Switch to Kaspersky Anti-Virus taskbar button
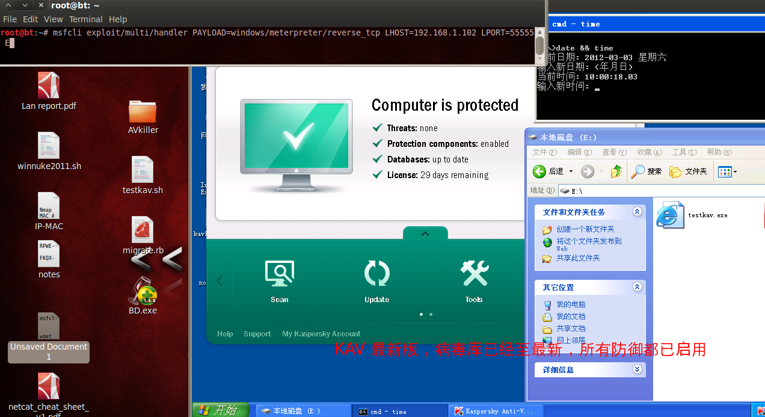The width and height of the screenshot is (765, 417). (x=497, y=411)
